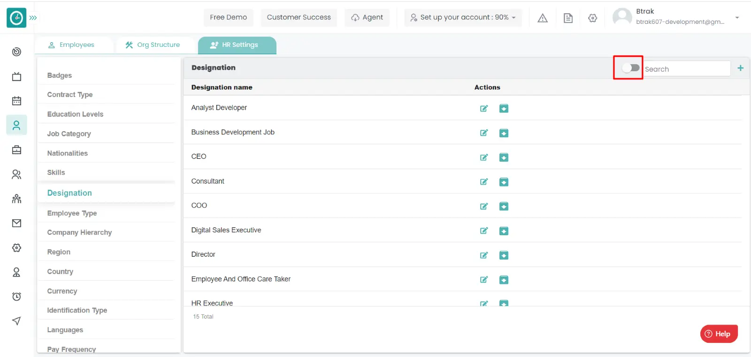
Task: Edit the Digital Sales Executive designation
Action: click(x=484, y=231)
